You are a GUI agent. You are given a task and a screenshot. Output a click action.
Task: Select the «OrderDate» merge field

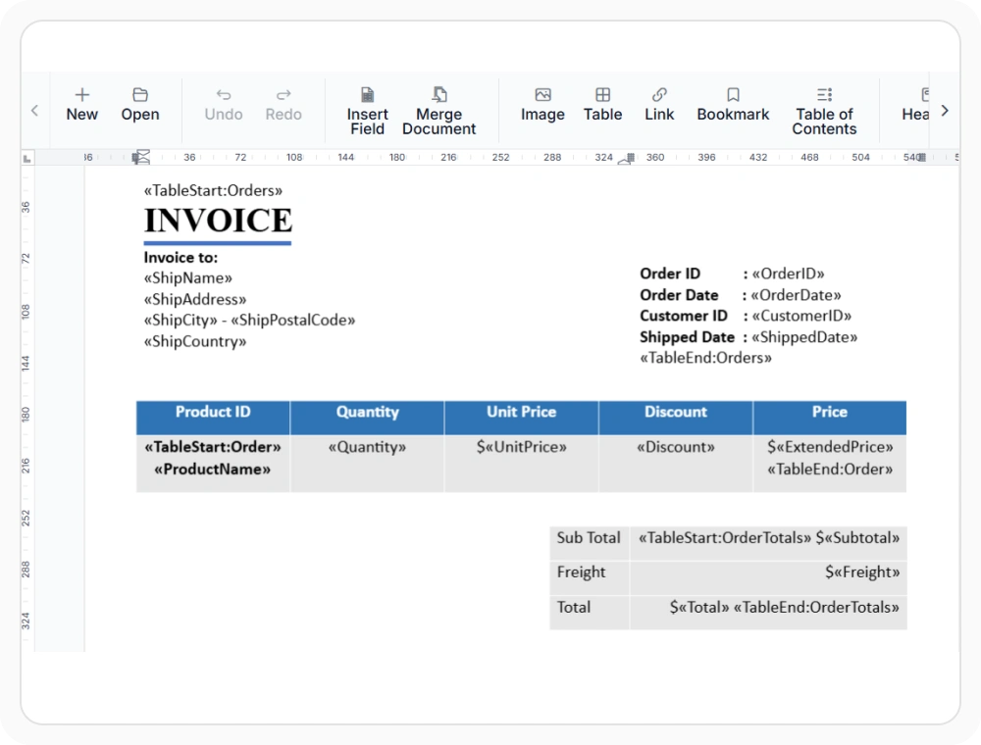point(797,295)
